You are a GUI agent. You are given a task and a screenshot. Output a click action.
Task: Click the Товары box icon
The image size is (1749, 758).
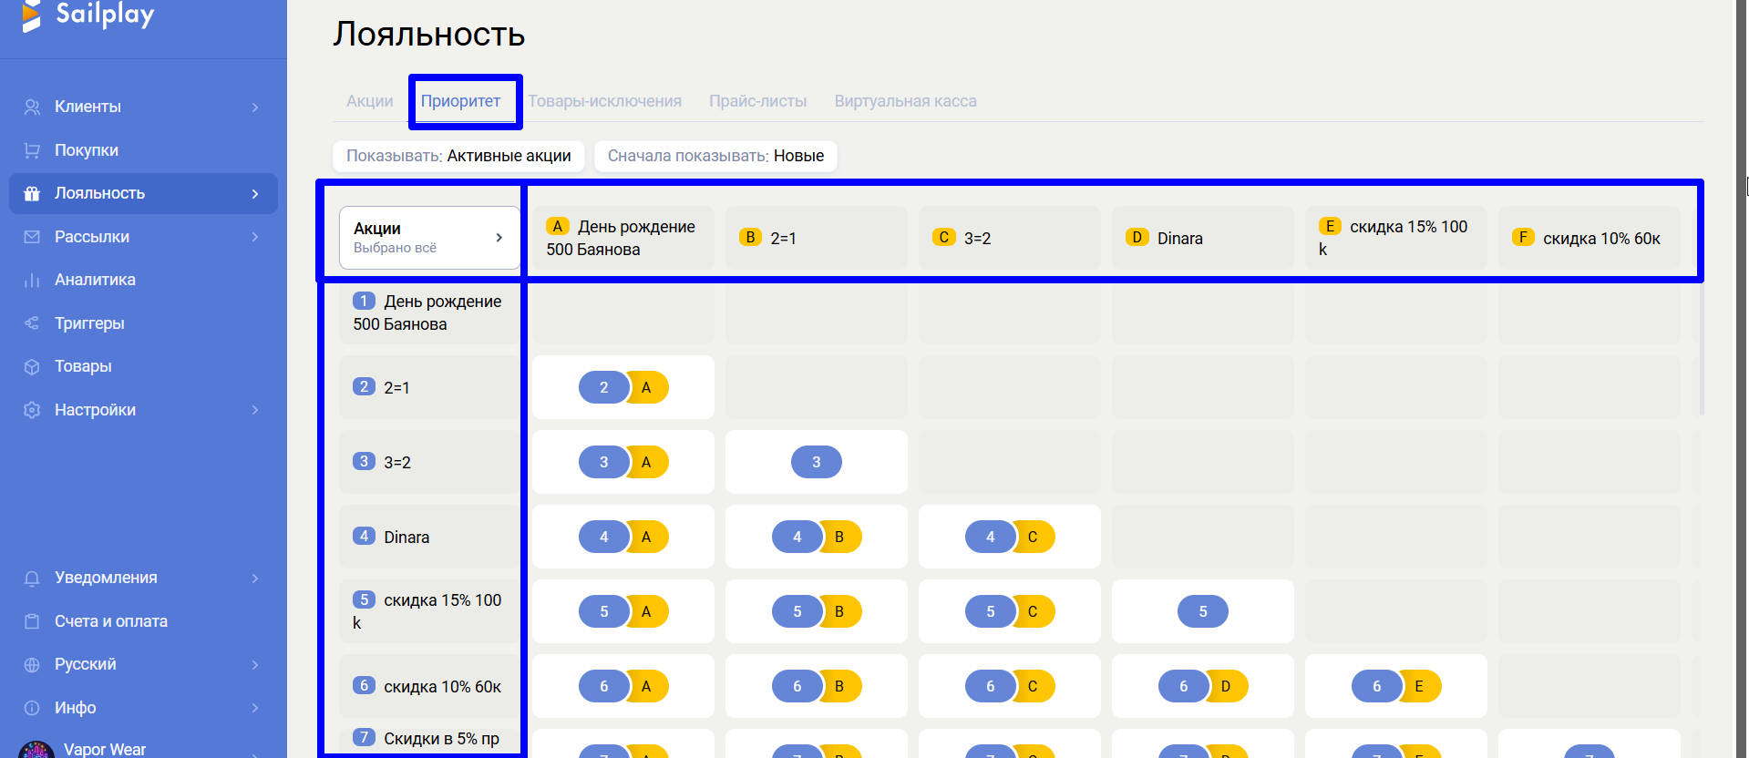tap(32, 366)
